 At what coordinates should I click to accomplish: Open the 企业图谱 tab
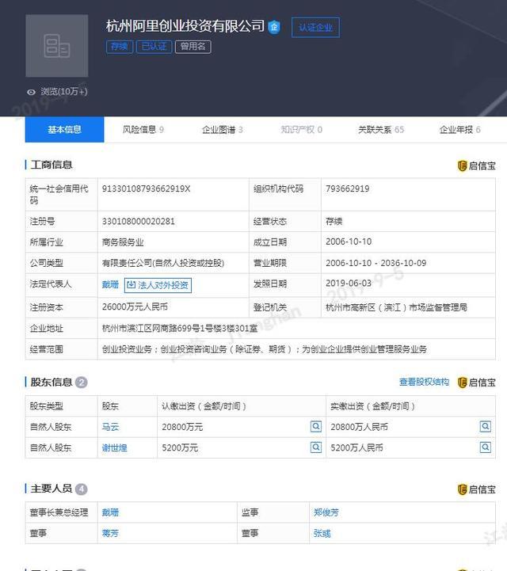point(222,130)
